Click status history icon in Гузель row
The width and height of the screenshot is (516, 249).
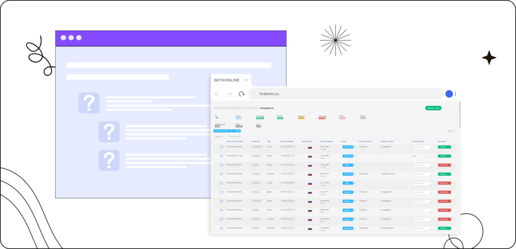(355, 183)
